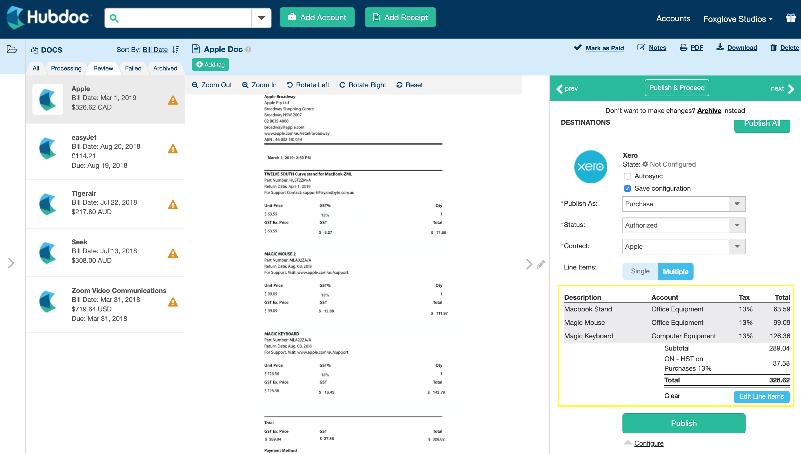Rotate Right the document
The width and height of the screenshot is (801, 454).
pyautogui.click(x=362, y=85)
